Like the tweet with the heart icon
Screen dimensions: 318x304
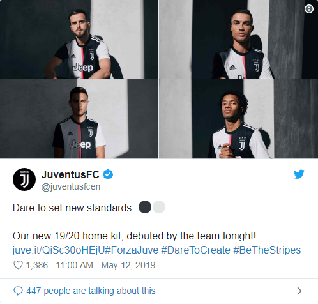point(18,265)
